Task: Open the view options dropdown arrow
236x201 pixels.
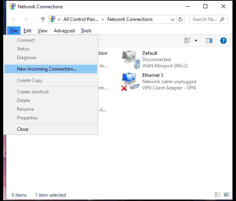Action: (x=196, y=41)
